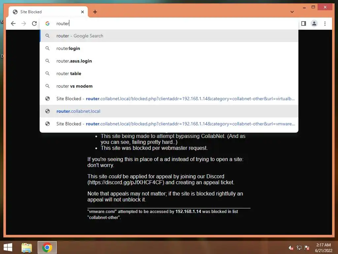Viewport: 338px width, 254px height.
Task: Open the side panel icon
Action: pyautogui.click(x=304, y=23)
